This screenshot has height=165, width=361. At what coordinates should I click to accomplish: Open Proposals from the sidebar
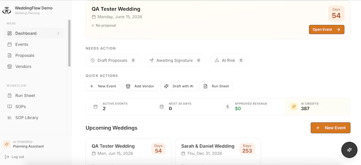34,56
